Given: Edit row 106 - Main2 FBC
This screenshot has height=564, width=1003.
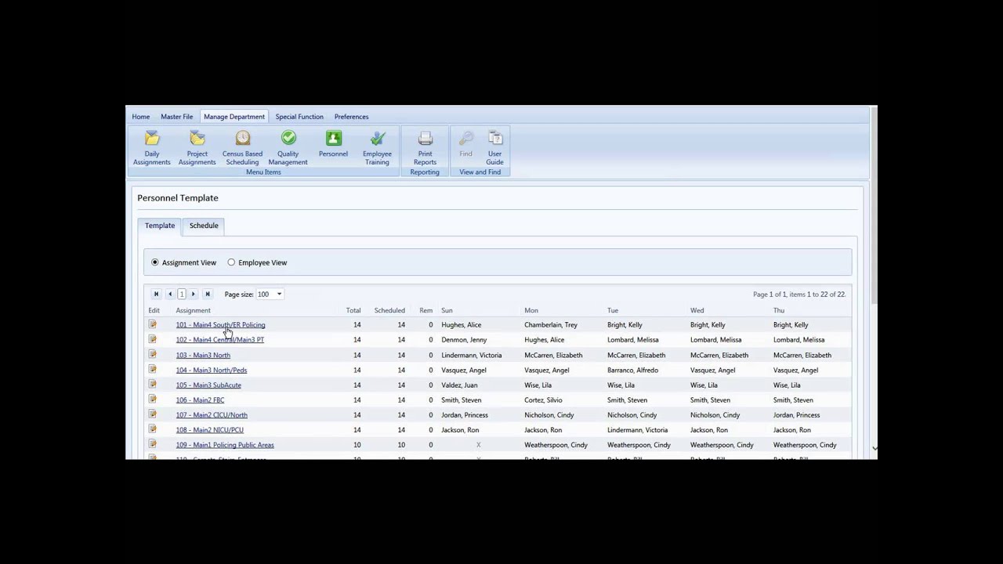Looking at the screenshot, I should pos(153,399).
